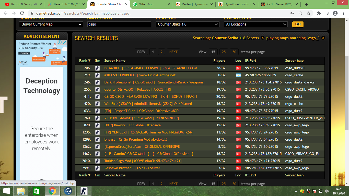Open system tray volume icon
The width and height of the screenshot is (349, 196).
tap(326, 191)
